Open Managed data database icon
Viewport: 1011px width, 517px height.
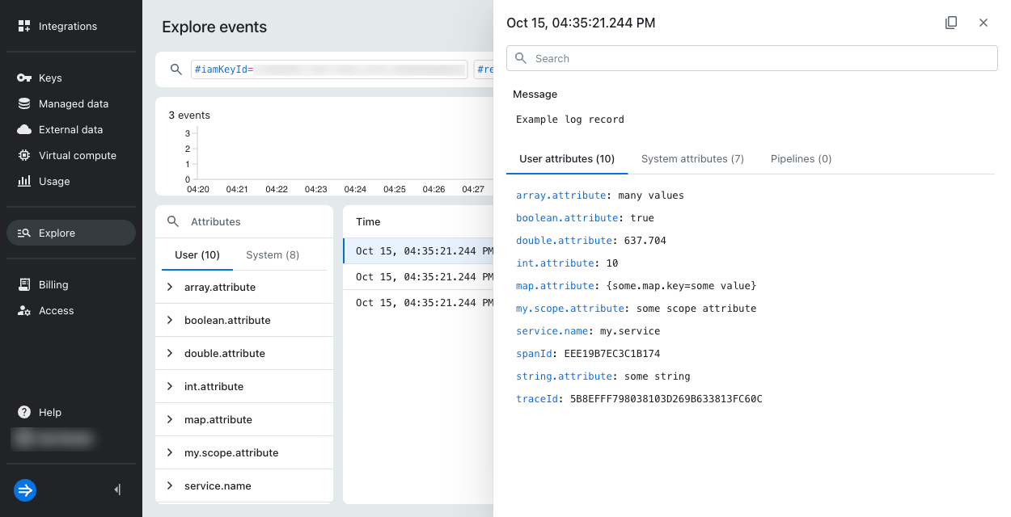[x=24, y=104]
